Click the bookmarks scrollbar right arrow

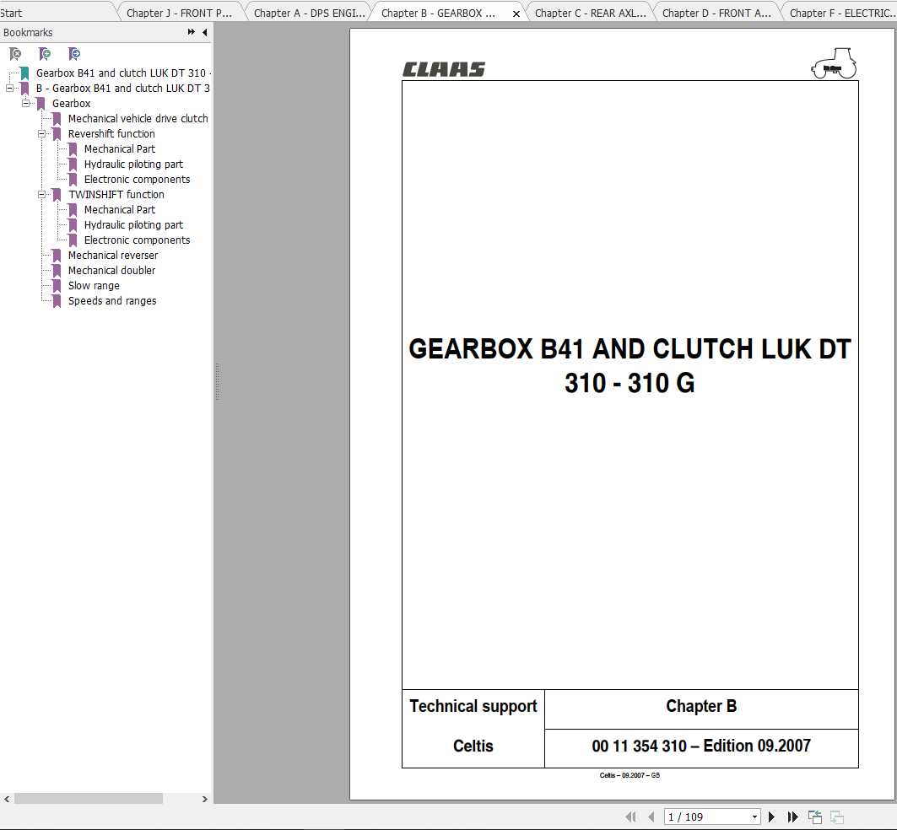[x=205, y=799]
